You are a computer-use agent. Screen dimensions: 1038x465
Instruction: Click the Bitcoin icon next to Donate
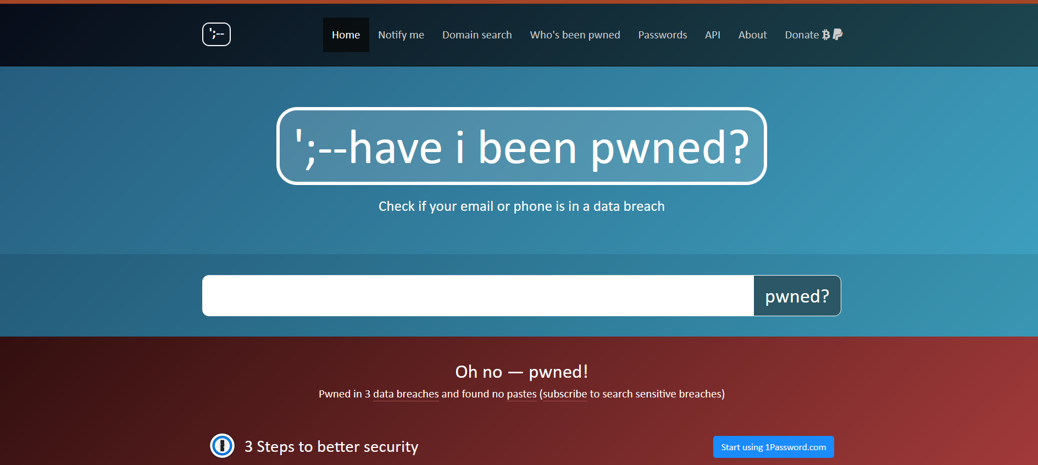coord(826,35)
